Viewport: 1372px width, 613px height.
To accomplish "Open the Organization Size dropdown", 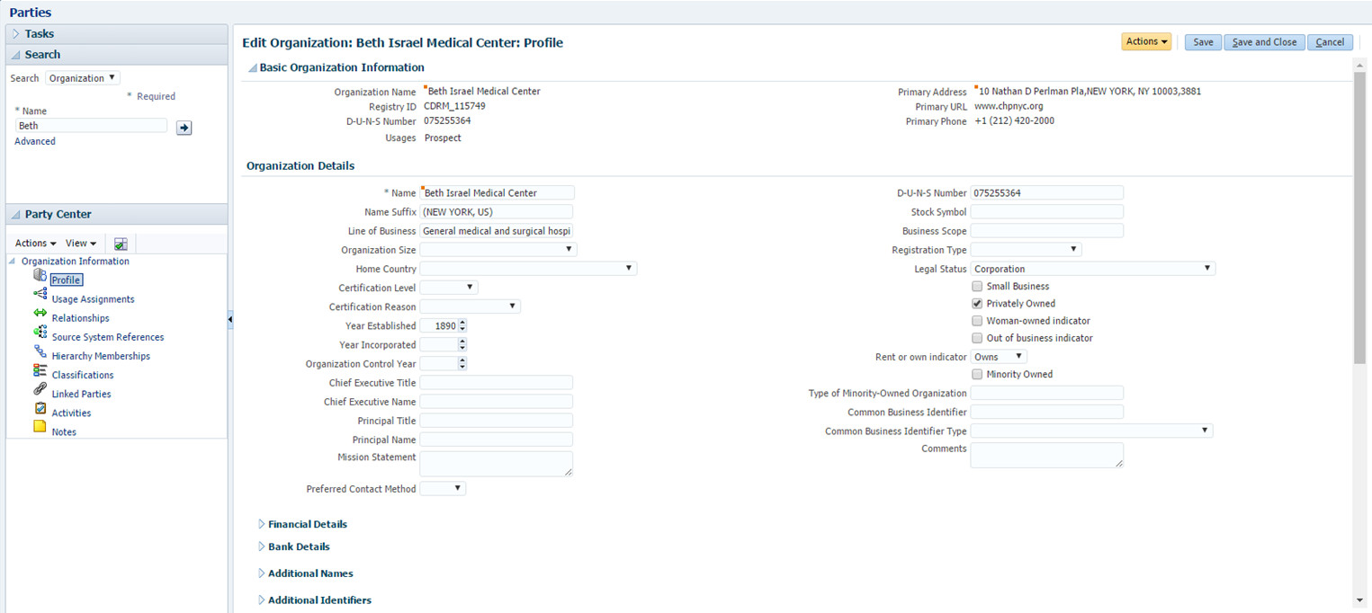I will coord(498,249).
